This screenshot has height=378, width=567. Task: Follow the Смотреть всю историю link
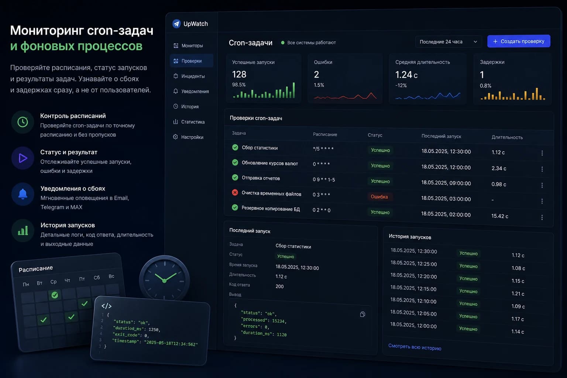pyautogui.click(x=415, y=347)
